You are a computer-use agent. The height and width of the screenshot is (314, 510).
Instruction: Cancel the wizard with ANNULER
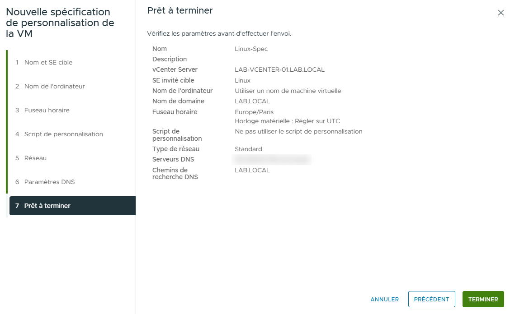pyautogui.click(x=384, y=299)
